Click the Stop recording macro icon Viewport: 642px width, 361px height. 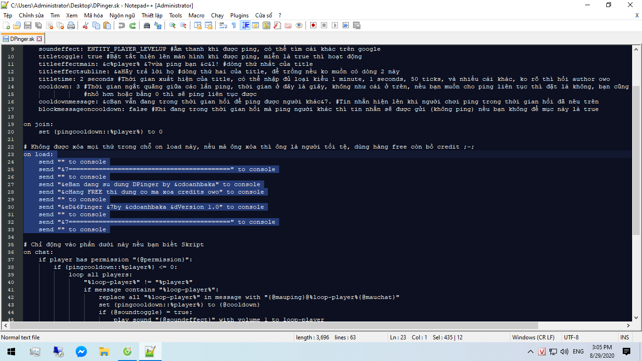point(324,25)
